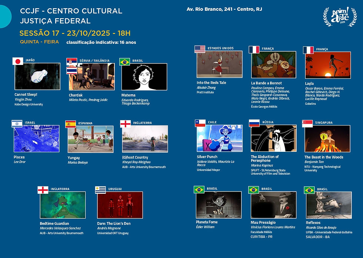Click the England flag above (G)host Country

click(x=126, y=124)
